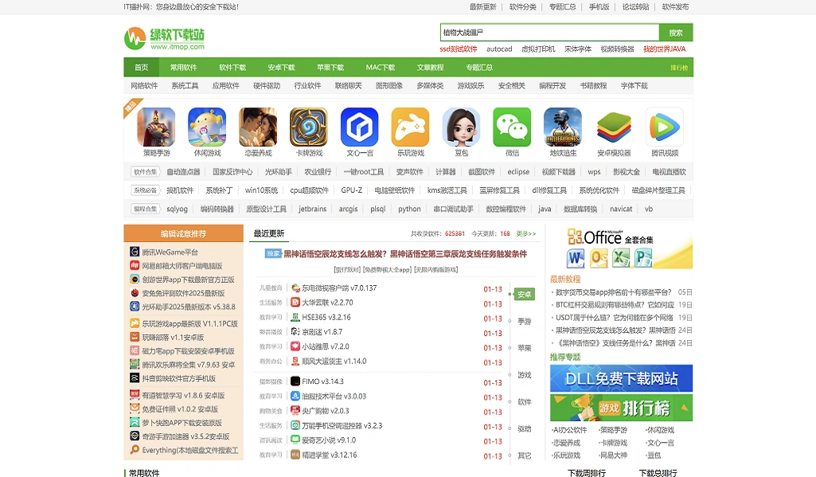Switch to the 首页 tab
The image size is (816, 477).
point(140,68)
